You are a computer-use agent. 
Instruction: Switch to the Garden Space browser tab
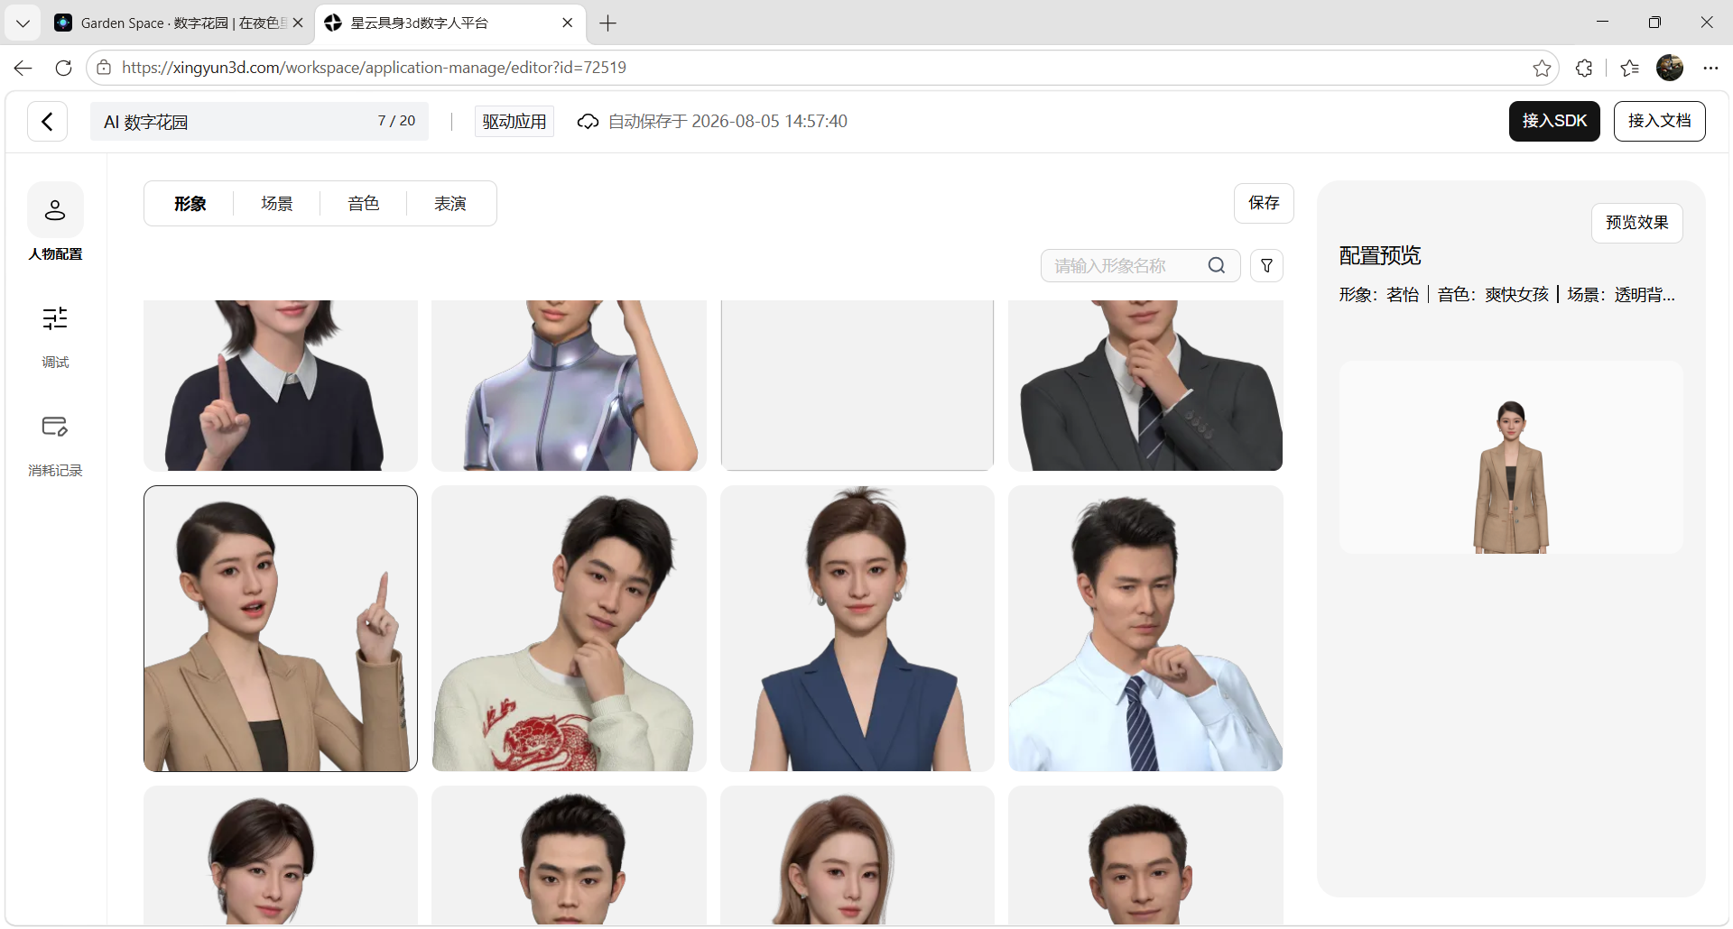(180, 23)
